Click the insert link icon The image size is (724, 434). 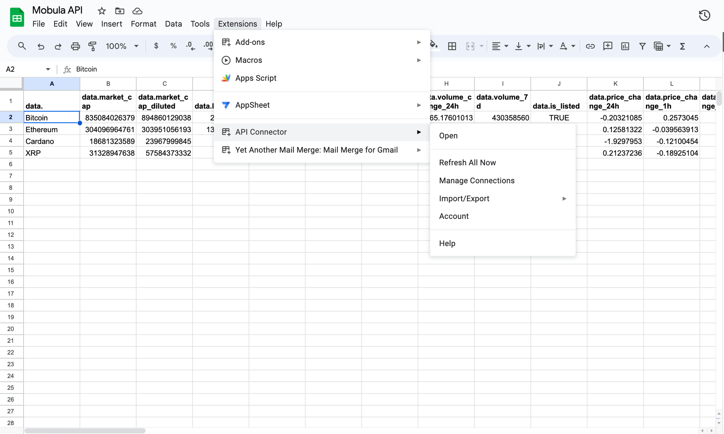pos(590,46)
